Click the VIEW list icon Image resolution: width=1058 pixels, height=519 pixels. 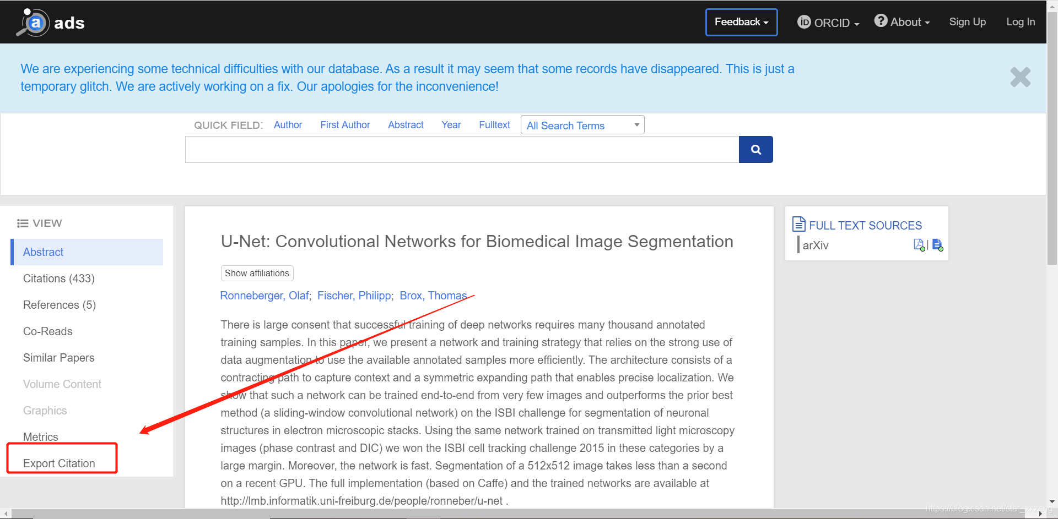click(23, 223)
